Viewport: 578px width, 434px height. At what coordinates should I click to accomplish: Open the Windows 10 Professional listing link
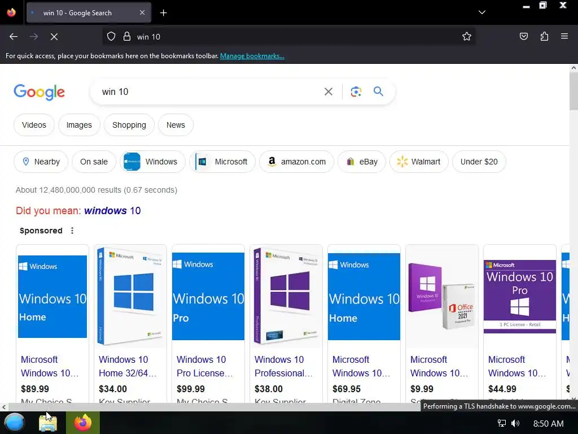click(283, 366)
